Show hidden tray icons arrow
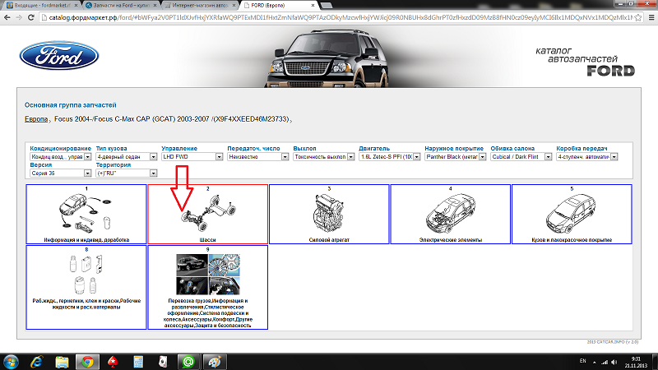The image size is (658, 370). click(594, 362)
